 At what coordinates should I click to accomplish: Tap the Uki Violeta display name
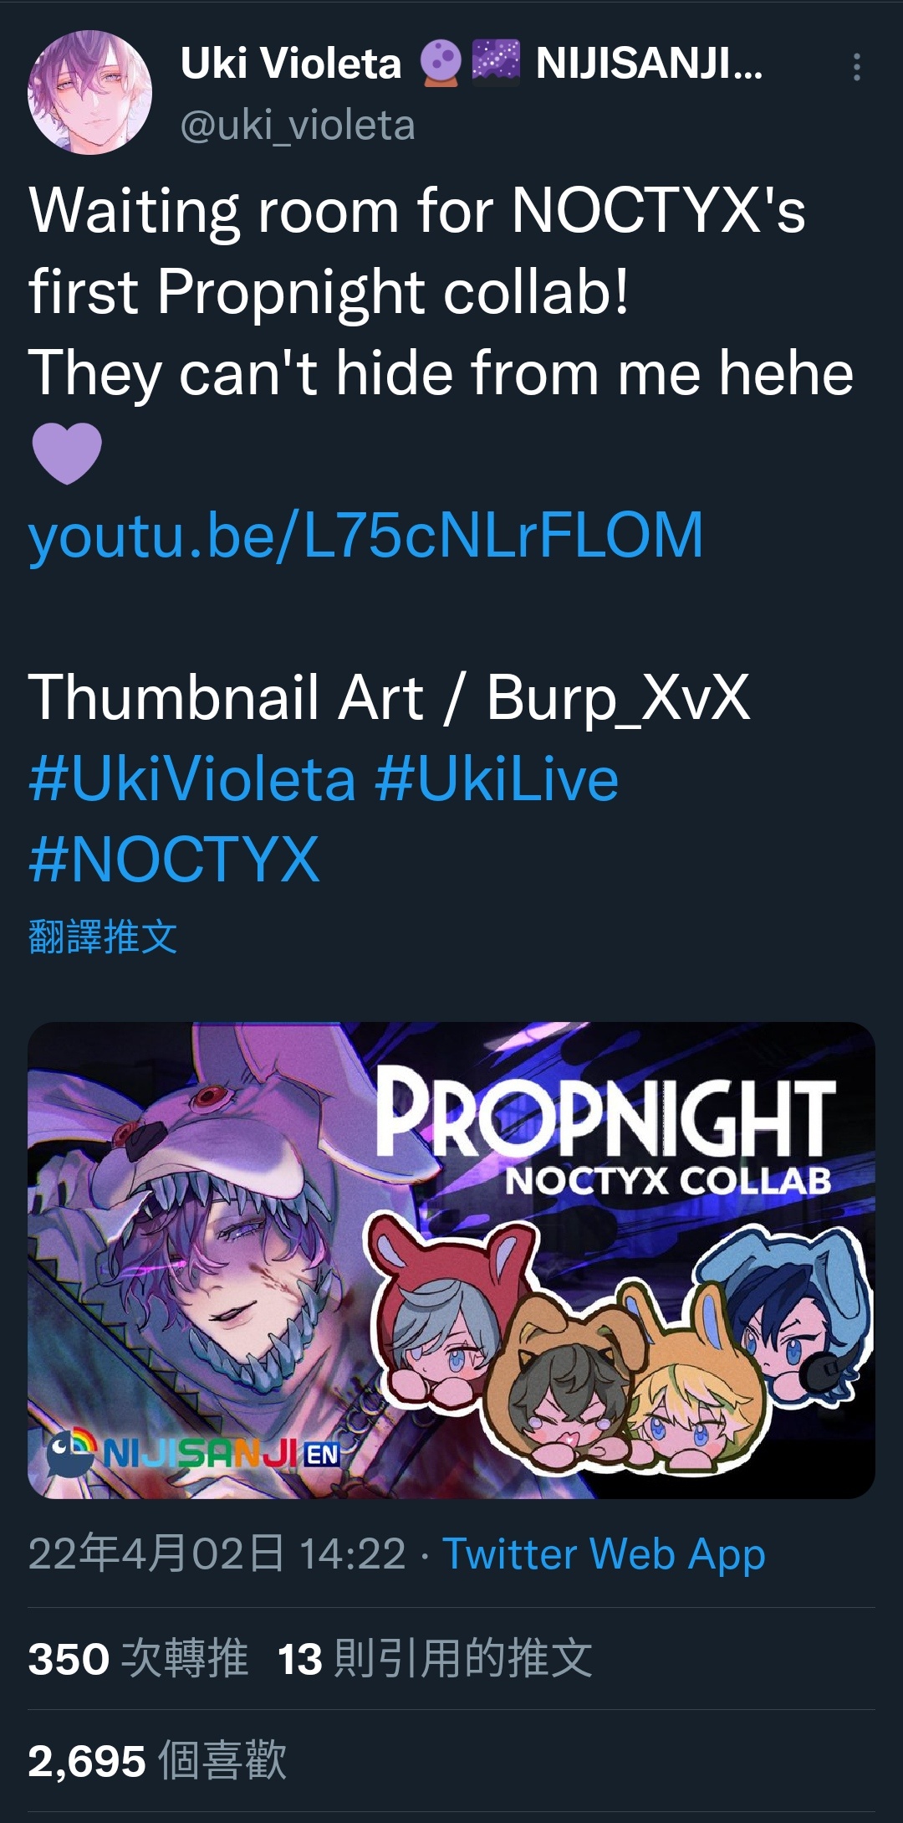tap(291, 64)
